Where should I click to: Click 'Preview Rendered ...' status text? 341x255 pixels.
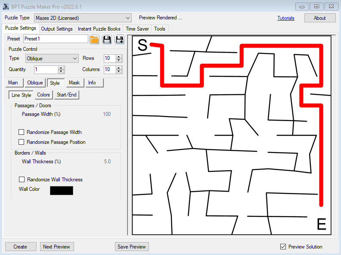(x=161, y=18)
